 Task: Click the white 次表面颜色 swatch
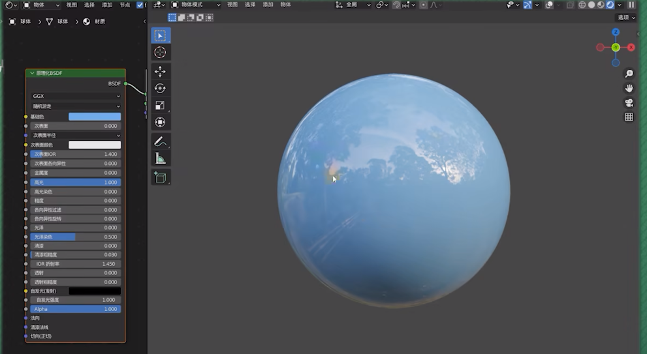tap(95, 145)
